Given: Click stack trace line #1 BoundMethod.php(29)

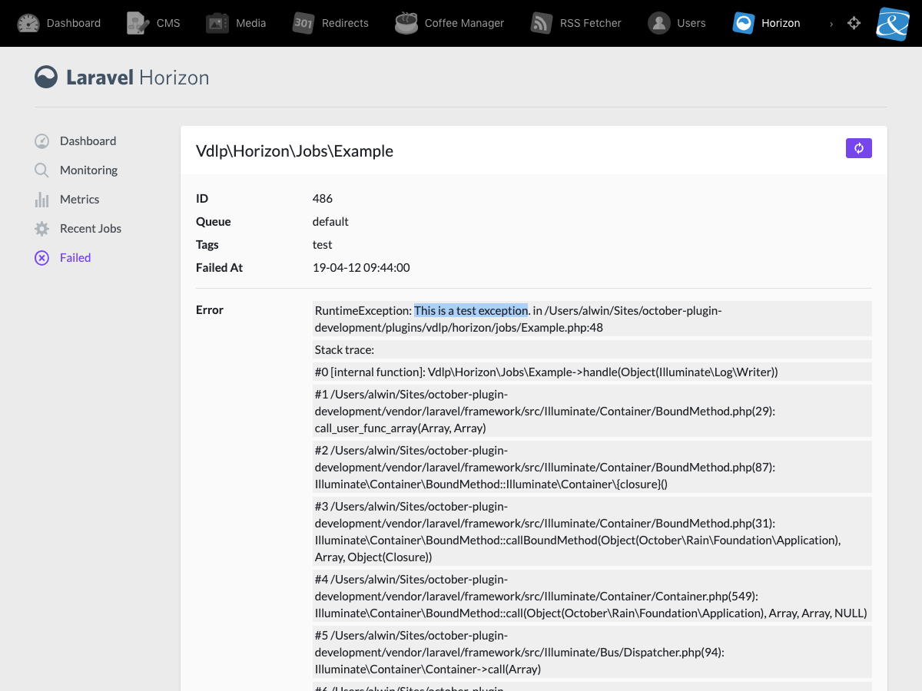Looking at the screenshot, I should point(592,411).
